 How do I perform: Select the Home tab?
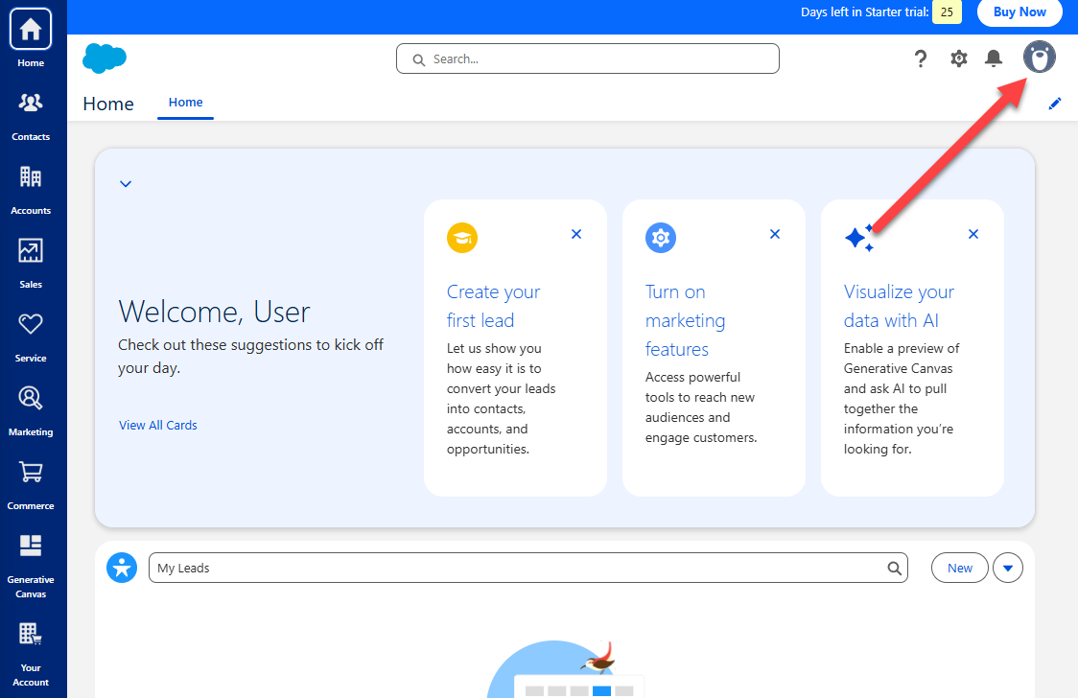(x=185, y=103)
